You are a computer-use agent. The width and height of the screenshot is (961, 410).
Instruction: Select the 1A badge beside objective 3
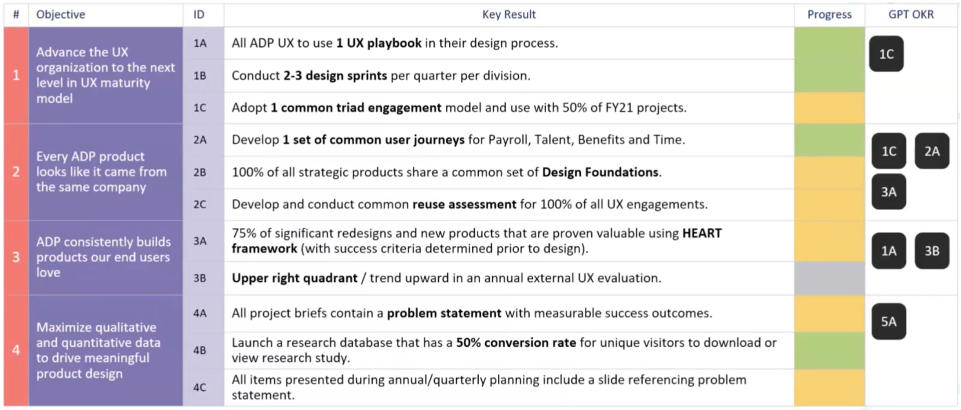coord(889,251)
